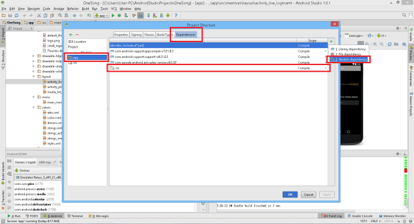Open the Memory Monitor tab
This screenshot has height=224, width=414.
(392, 216)
